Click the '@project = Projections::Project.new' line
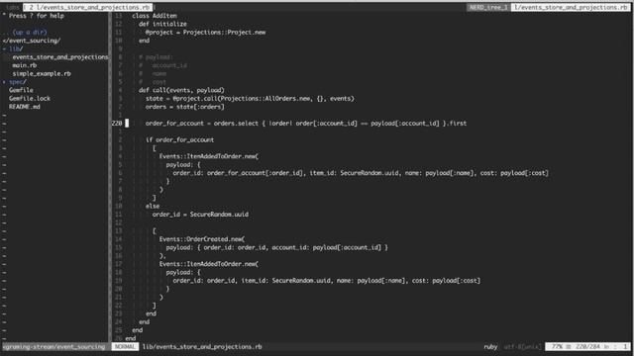Image resolution: width=634 pixels, height=356 pixels. coord(205,33)
